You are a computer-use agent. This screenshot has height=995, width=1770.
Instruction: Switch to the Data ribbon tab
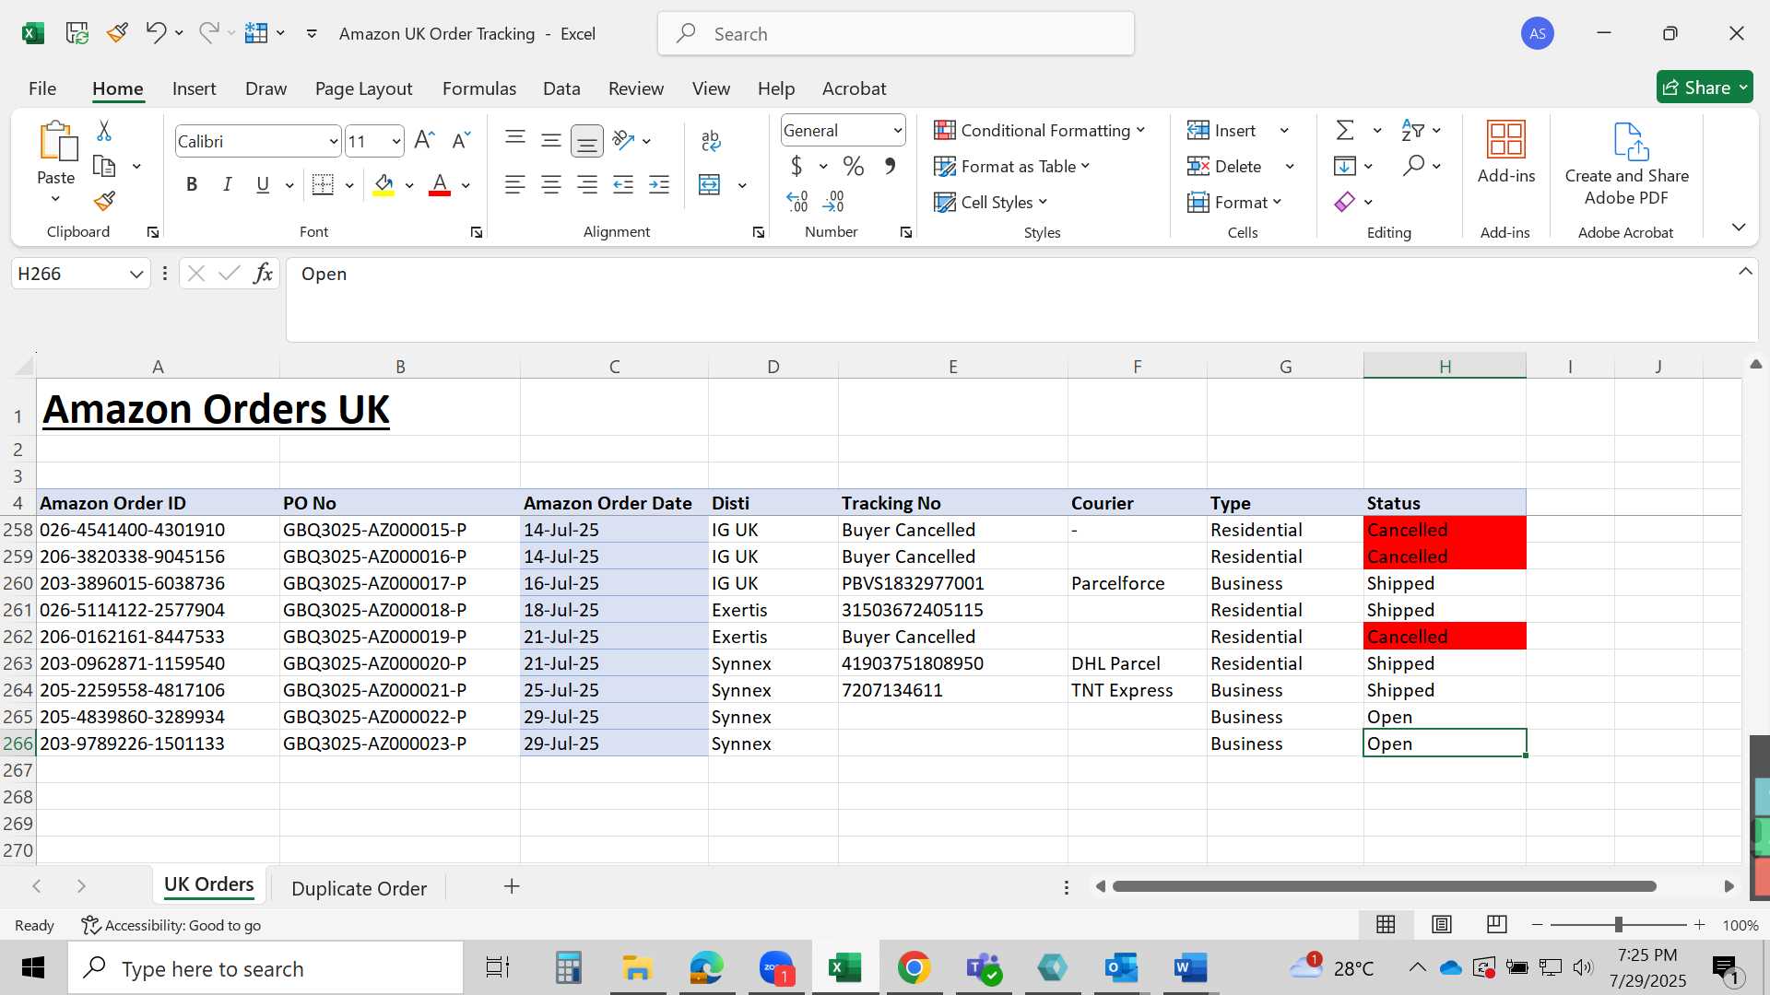point(561,88)
